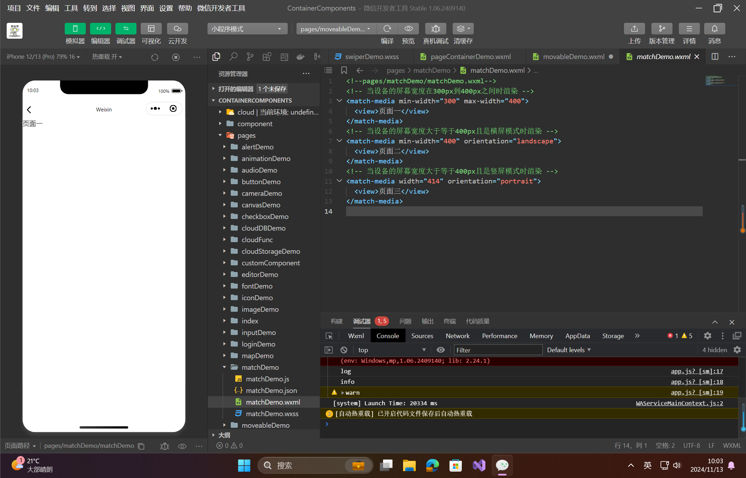The image size is (746, 478).
Task: Switch to the Network tab
Action: click(x=457, y=336)
